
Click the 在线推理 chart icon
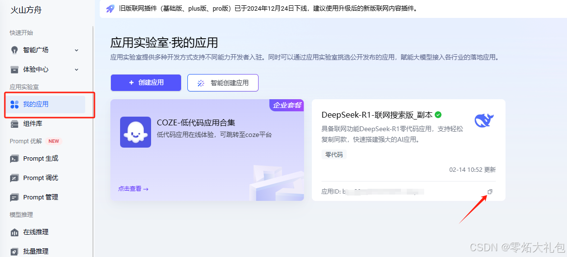(15, 232)
